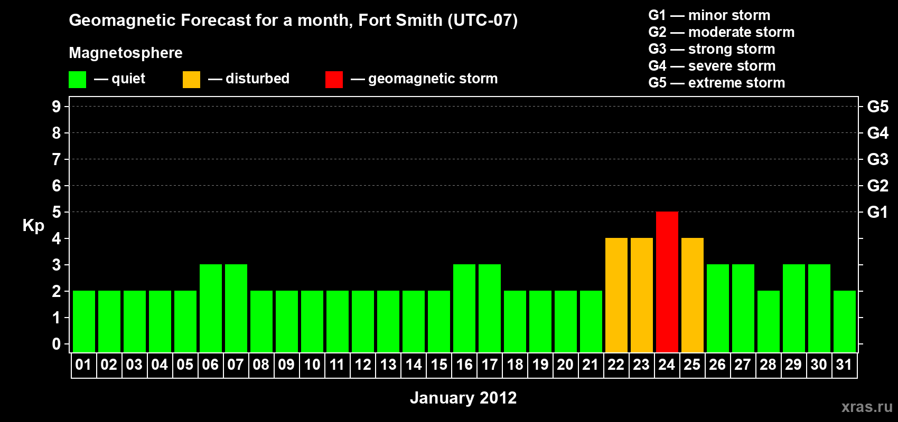
Task: Click the Kp value 9 on axis
Action: [x=57, y=107]
